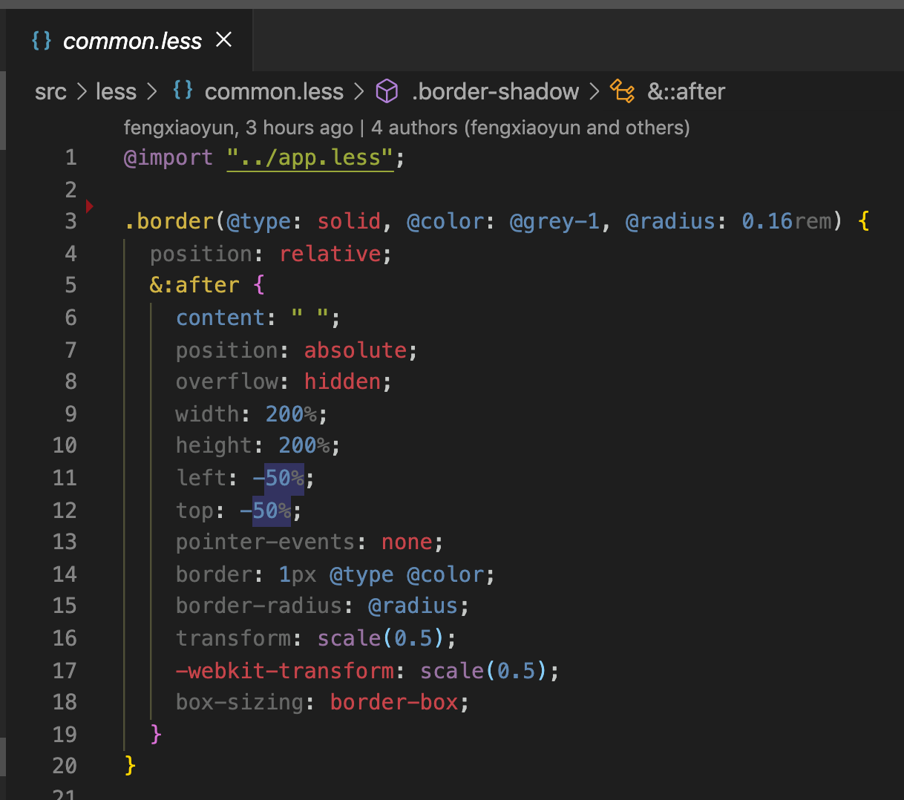Select the common.less editor tab

(x=130, y=40)
